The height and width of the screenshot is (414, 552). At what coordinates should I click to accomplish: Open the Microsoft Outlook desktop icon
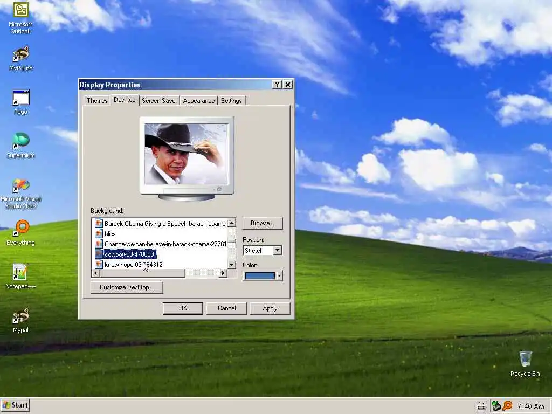pos(21,18)
